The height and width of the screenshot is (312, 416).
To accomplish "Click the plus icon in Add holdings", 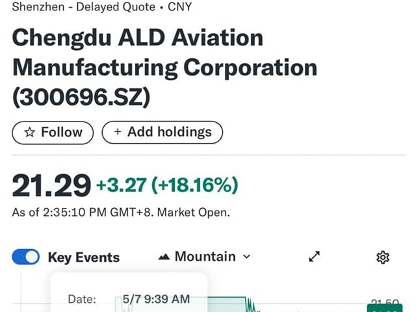I will [118, 132].
